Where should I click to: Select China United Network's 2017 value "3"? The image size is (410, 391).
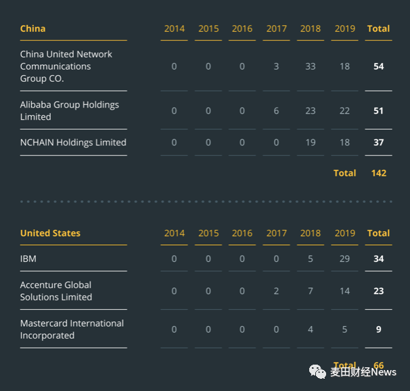point(277,66)
